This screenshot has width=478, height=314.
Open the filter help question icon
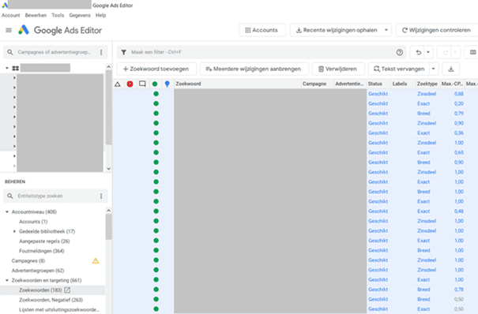(x=400, y=52)
